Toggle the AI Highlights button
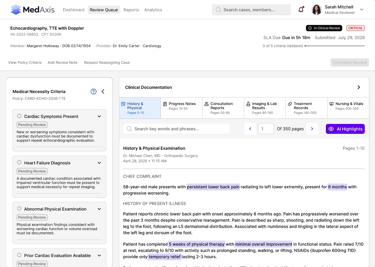The image size is (375, 267). pos(345,129)
